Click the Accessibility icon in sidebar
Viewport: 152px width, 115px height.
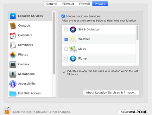pyautogui.click(x=13, y=84)
